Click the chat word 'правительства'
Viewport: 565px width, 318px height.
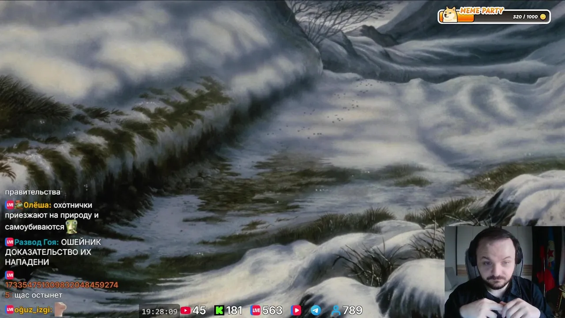[x=33, y=192]
